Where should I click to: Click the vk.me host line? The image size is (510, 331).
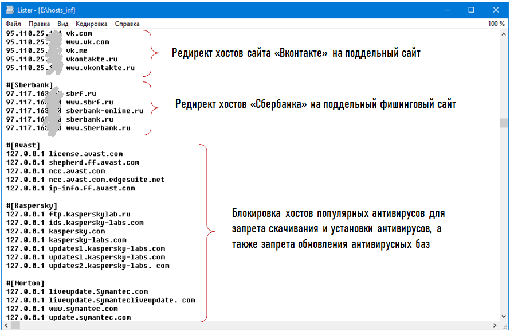click(x=46, y=50)
